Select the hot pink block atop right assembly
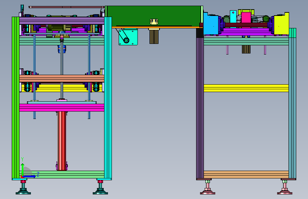Viewport: 308px width, 199px height. 246,18
